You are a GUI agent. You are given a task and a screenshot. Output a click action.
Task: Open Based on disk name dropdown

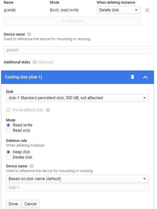[x=77, y=179]
